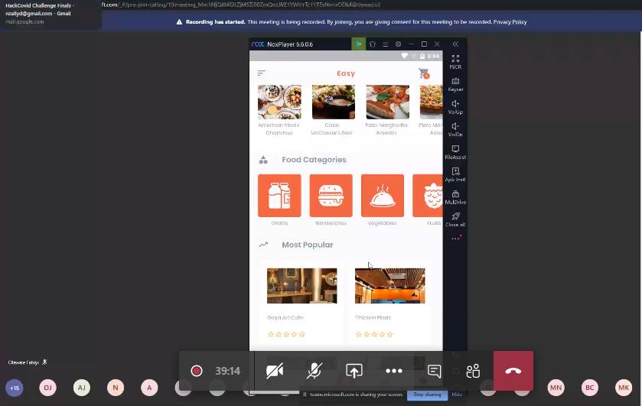Click NoxPlayer APK install icon
This screenshot has height=406, width=642.
point(455,174)
